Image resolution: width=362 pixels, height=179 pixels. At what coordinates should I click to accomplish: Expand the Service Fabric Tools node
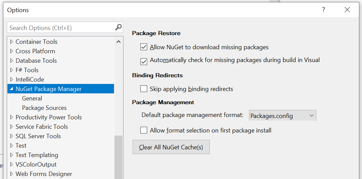coord(12,126)
